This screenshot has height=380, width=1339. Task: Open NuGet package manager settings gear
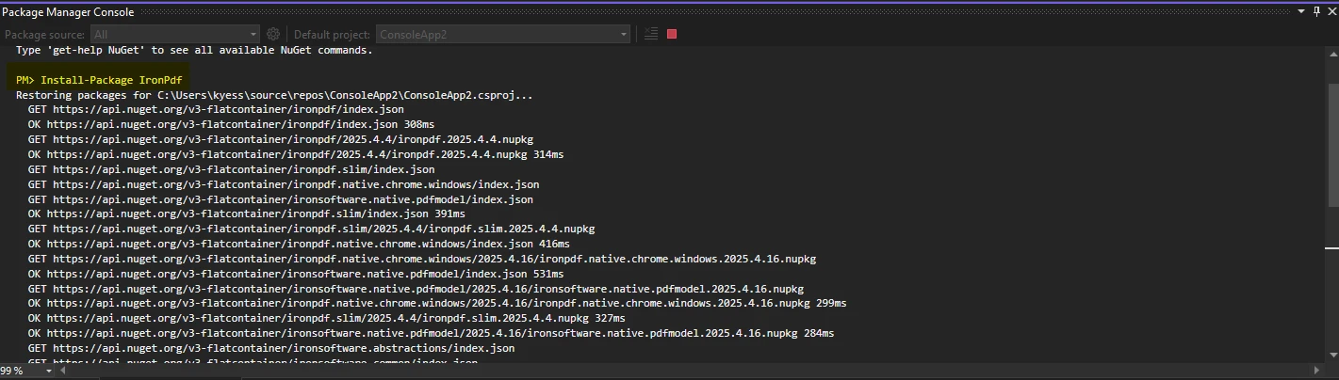tap(273, 34)
